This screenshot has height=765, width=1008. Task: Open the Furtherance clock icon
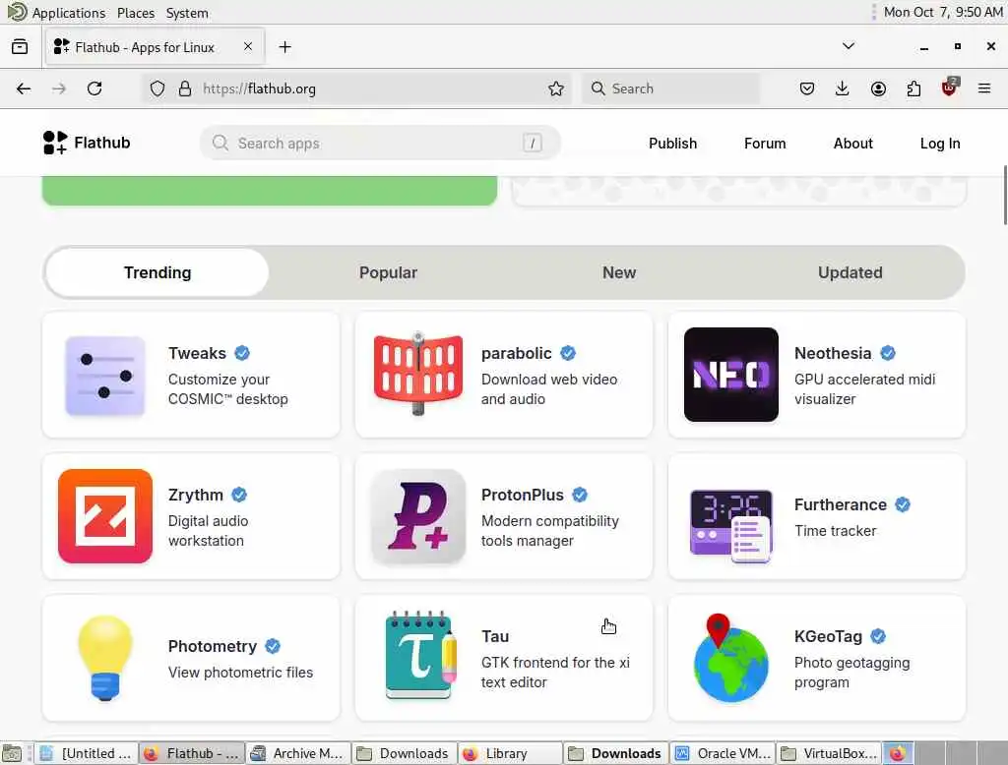(x=731, y=525)
